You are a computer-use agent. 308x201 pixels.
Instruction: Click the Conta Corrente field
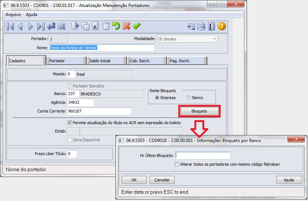(99, 111)
